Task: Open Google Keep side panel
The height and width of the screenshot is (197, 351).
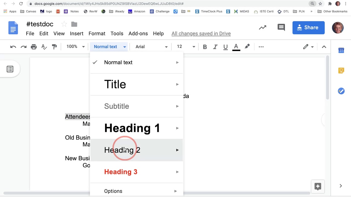Action: 341,71
